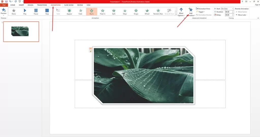Viewport: 260px width, 137px height.
Task: Apply the Wheel animation effect
Action: click(x=147, y=12)
